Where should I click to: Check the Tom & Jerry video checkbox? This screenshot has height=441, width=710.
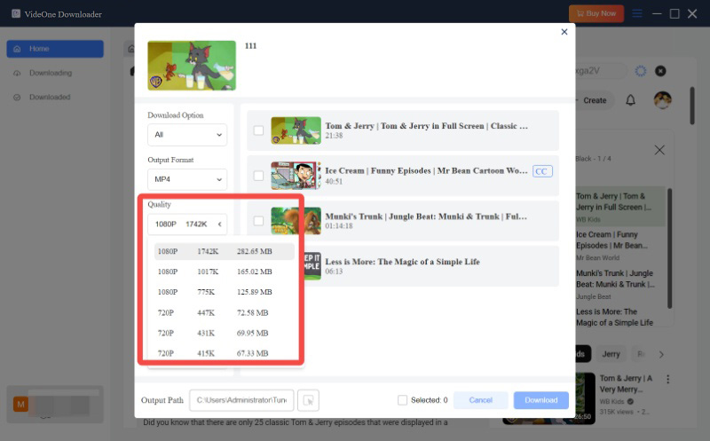[258, 130]
